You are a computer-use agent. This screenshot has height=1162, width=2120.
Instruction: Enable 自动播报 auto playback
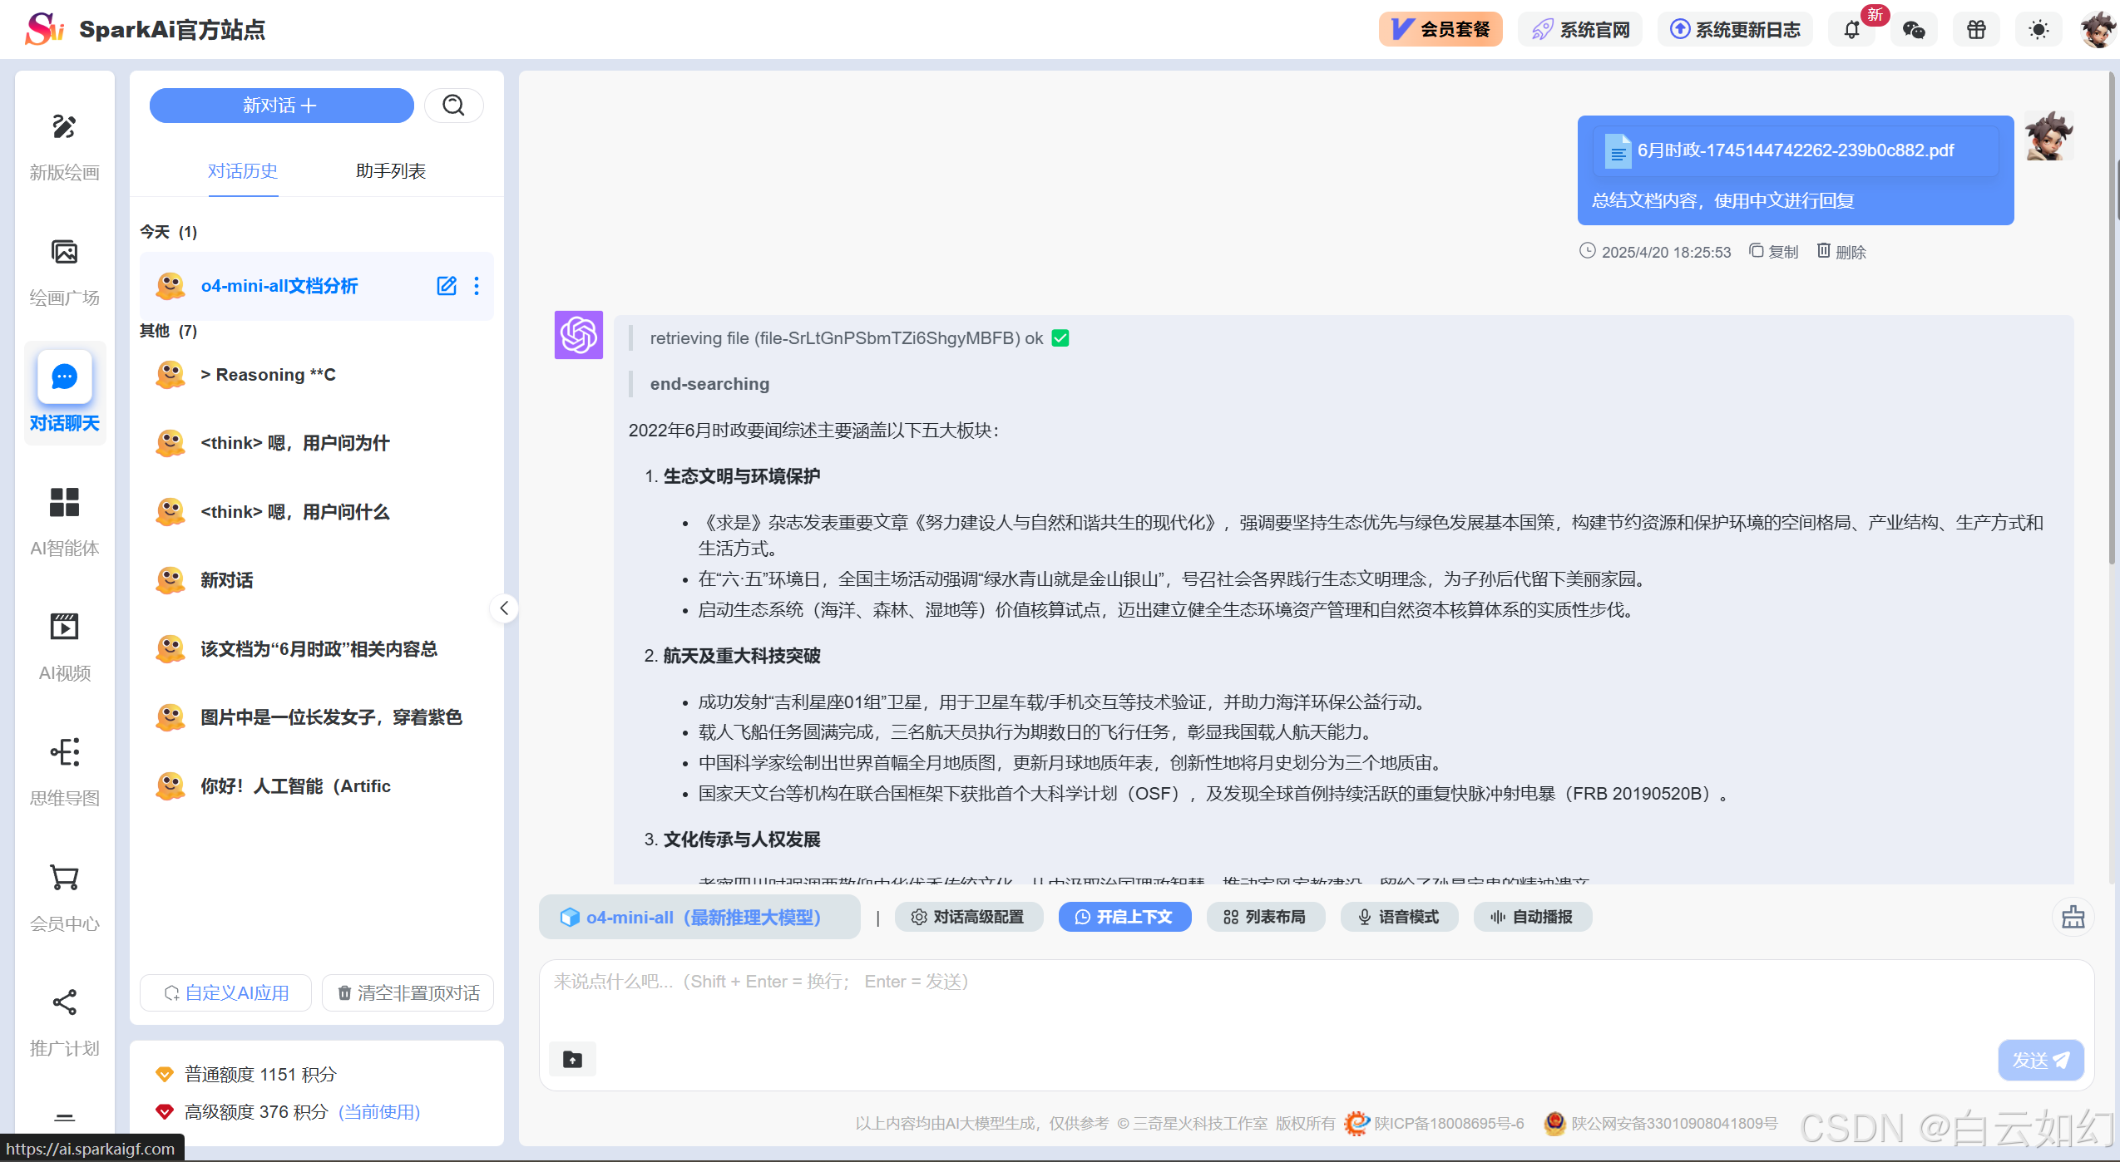(x=1532, y=917)
